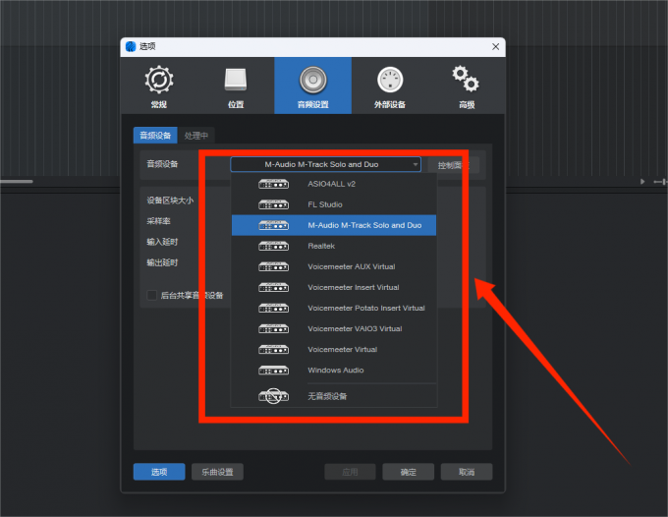Click the 输入延时 input latency label
This screenshot has width=668, height=517.
162,242
